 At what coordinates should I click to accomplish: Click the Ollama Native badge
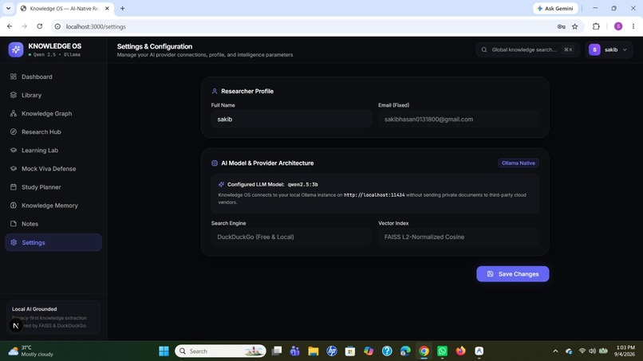[x=519, y=163]
